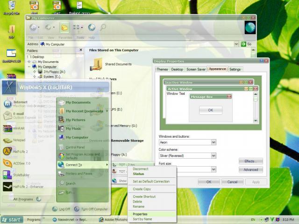
Task: Click Cancel in Display Properties
Action: coord(232,182)
